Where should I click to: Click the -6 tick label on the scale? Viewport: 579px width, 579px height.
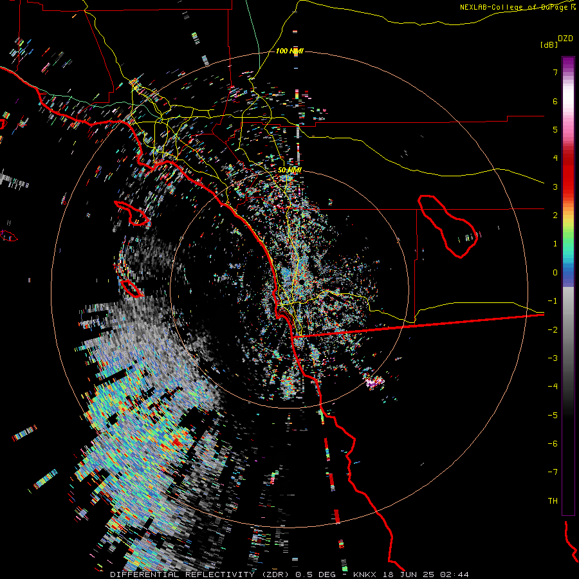553,443
